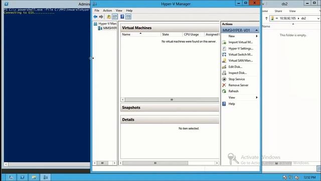Click left arrow of PowerShell horizontal scrollbar
The height and width of the screenshot is (181, 321).
[x=6, y=164]
